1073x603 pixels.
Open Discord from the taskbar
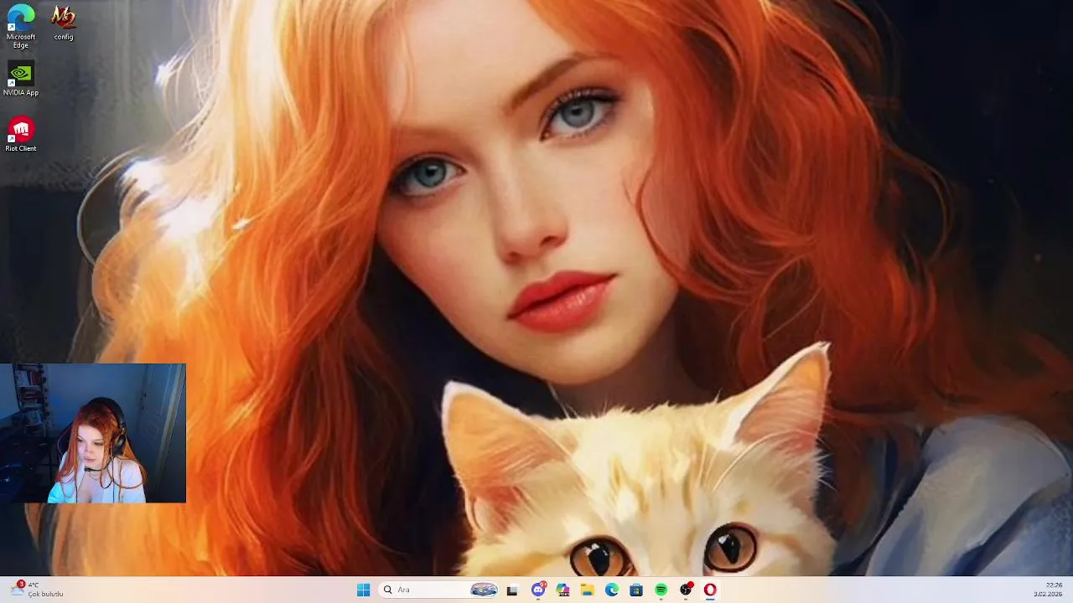click(x=538, y=590)
